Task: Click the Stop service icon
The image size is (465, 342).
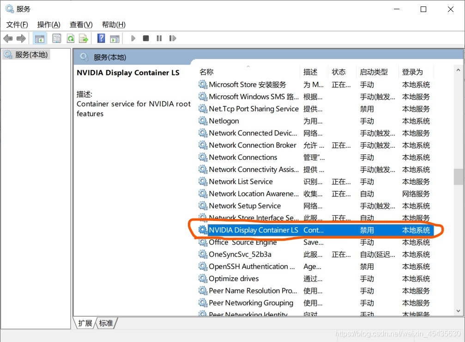Action: (x=146, y=38)
